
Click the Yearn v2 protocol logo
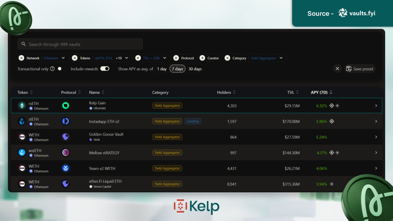click(65, 168)
